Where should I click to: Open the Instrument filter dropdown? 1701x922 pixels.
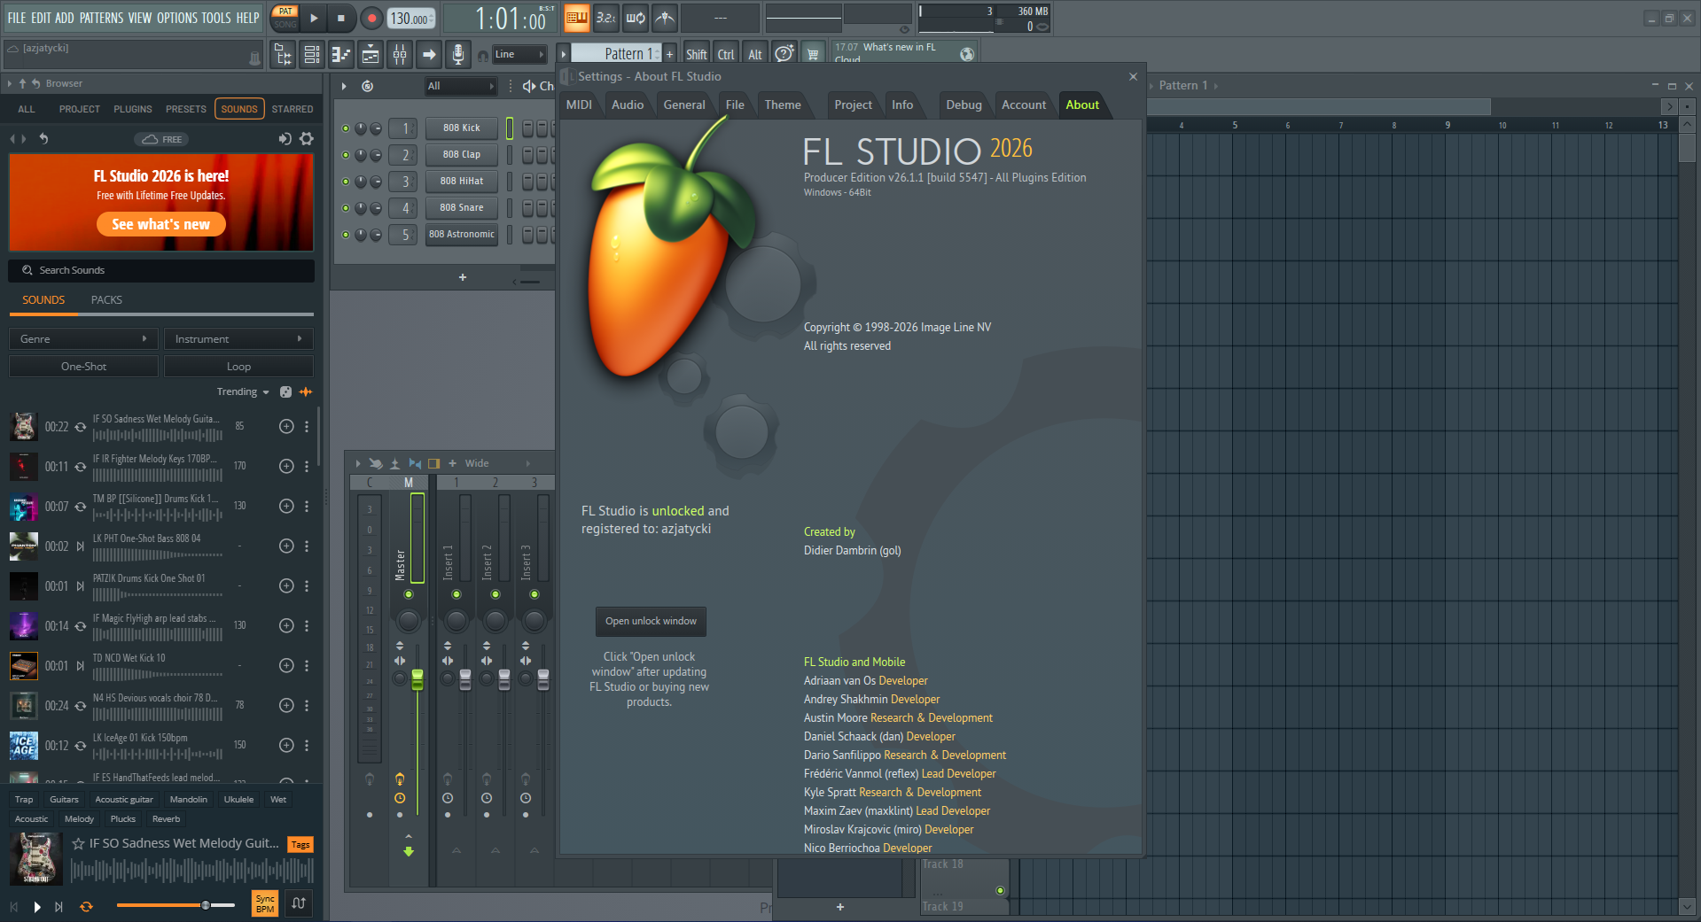238,339
